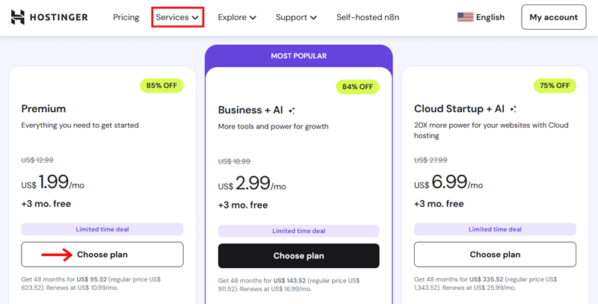Click the 84% OFF badge on Business
The width and height of the screenshot is (598, 304).
tap(357, 87)
